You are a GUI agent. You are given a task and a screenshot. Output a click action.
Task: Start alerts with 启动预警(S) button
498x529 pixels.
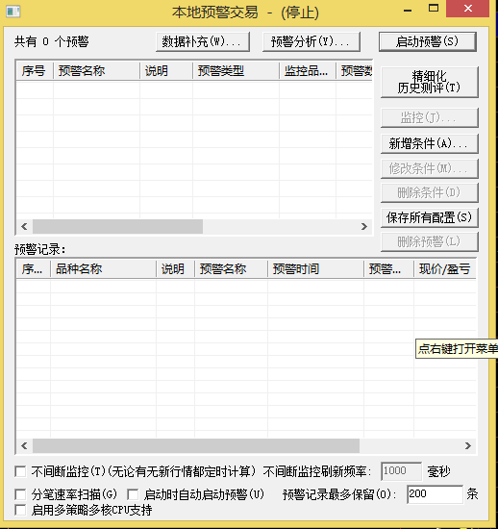tap(428, 41)
